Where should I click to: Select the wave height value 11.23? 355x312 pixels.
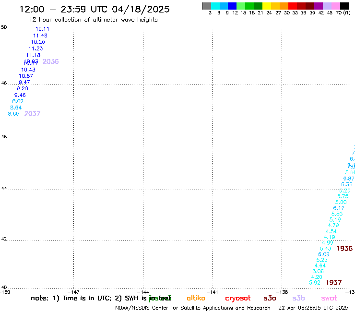tap(35, 48)
